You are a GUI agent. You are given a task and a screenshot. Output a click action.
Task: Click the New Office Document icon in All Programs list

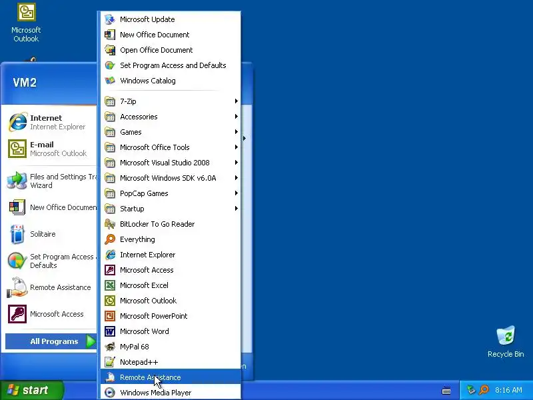(x=110, y=35)
